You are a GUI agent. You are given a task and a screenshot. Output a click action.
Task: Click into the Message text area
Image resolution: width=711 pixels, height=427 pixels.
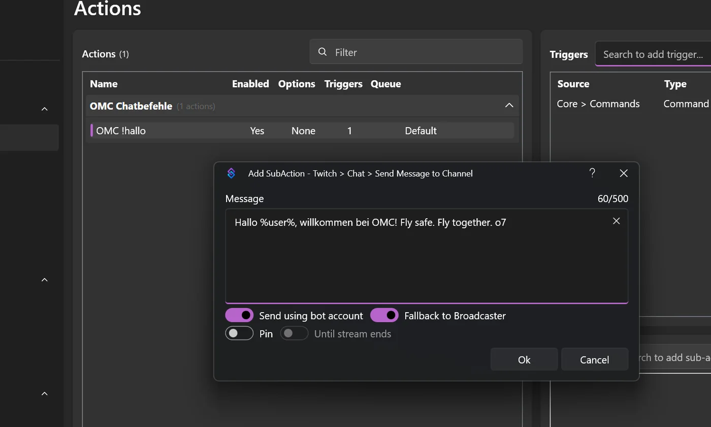point(427,256)
